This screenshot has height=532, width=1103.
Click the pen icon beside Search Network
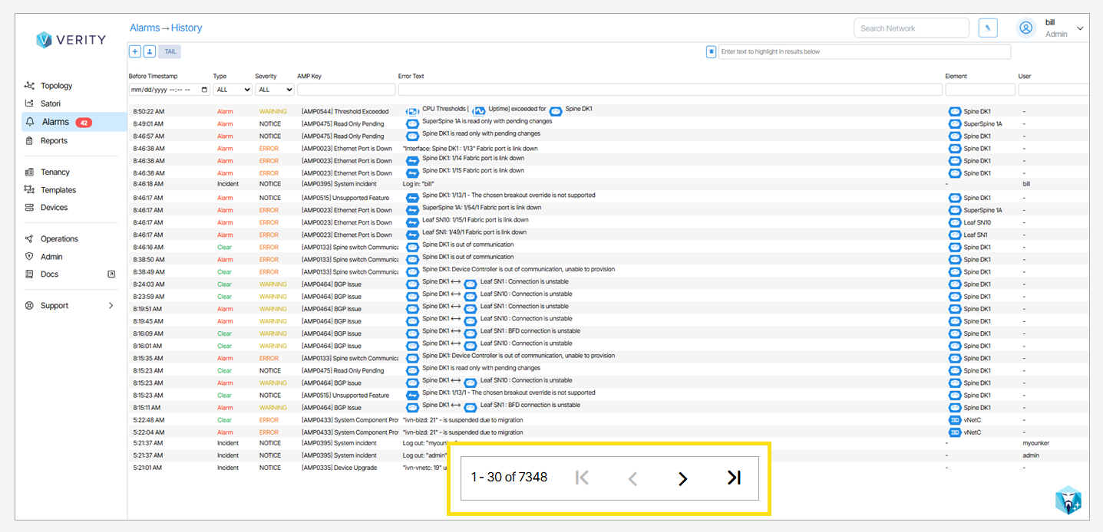click(989, 28)
